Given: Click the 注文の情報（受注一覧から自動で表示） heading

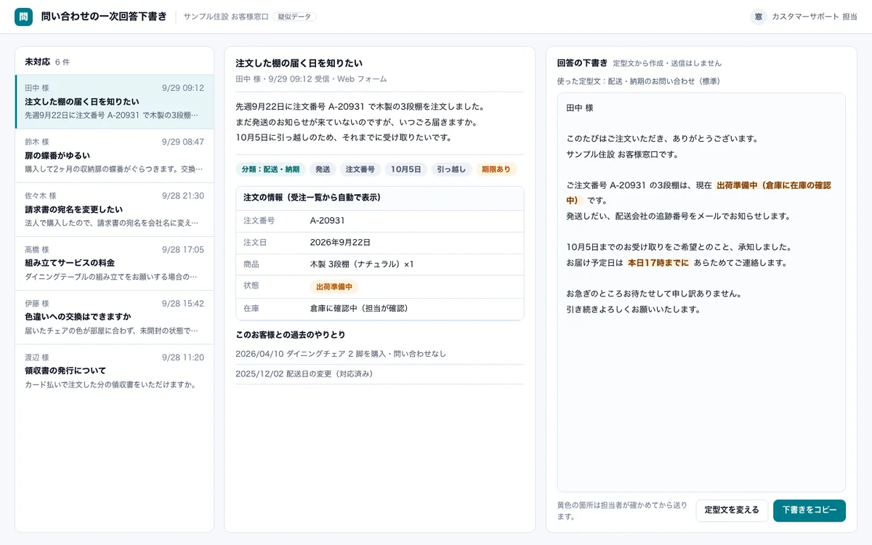Looking at the screenshot, I should (x=312, y=198).
